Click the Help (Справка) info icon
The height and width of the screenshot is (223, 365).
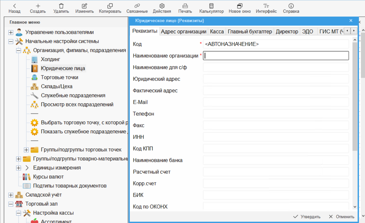point(291,6)
